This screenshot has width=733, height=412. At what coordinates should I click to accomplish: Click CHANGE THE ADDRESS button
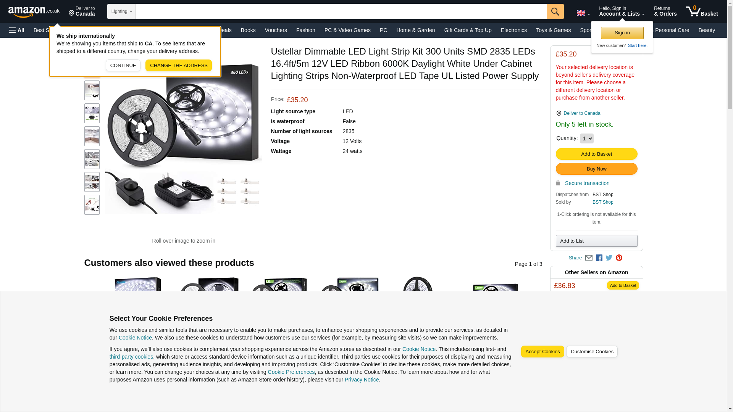tap(179, 66)
